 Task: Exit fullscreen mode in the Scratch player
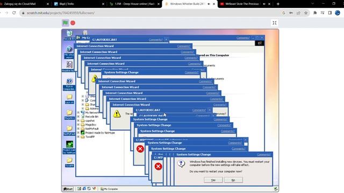click(275, 23)
